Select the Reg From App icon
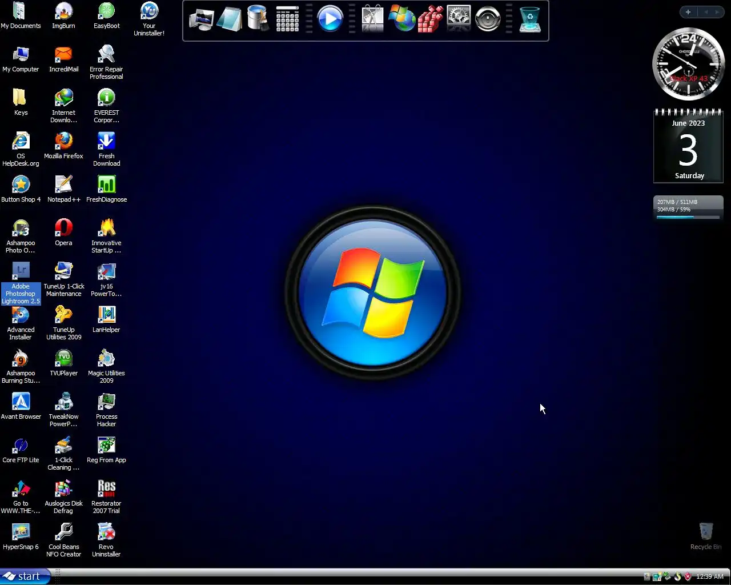The height and width of the screenshot is (585, 731). (x=106, y=450)
